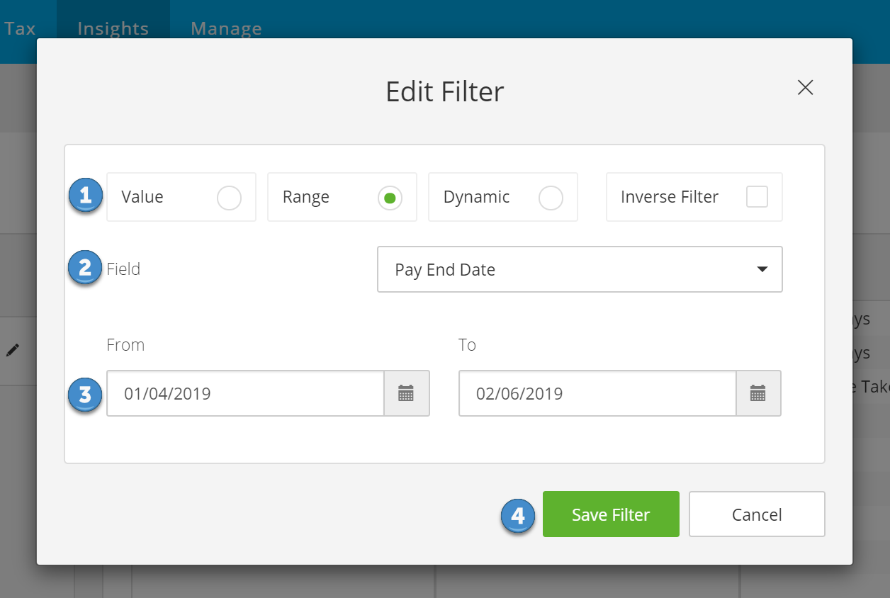The image size is (890, 598).
Task: Open the From date calendar picker
Action: tap(406, 393)
